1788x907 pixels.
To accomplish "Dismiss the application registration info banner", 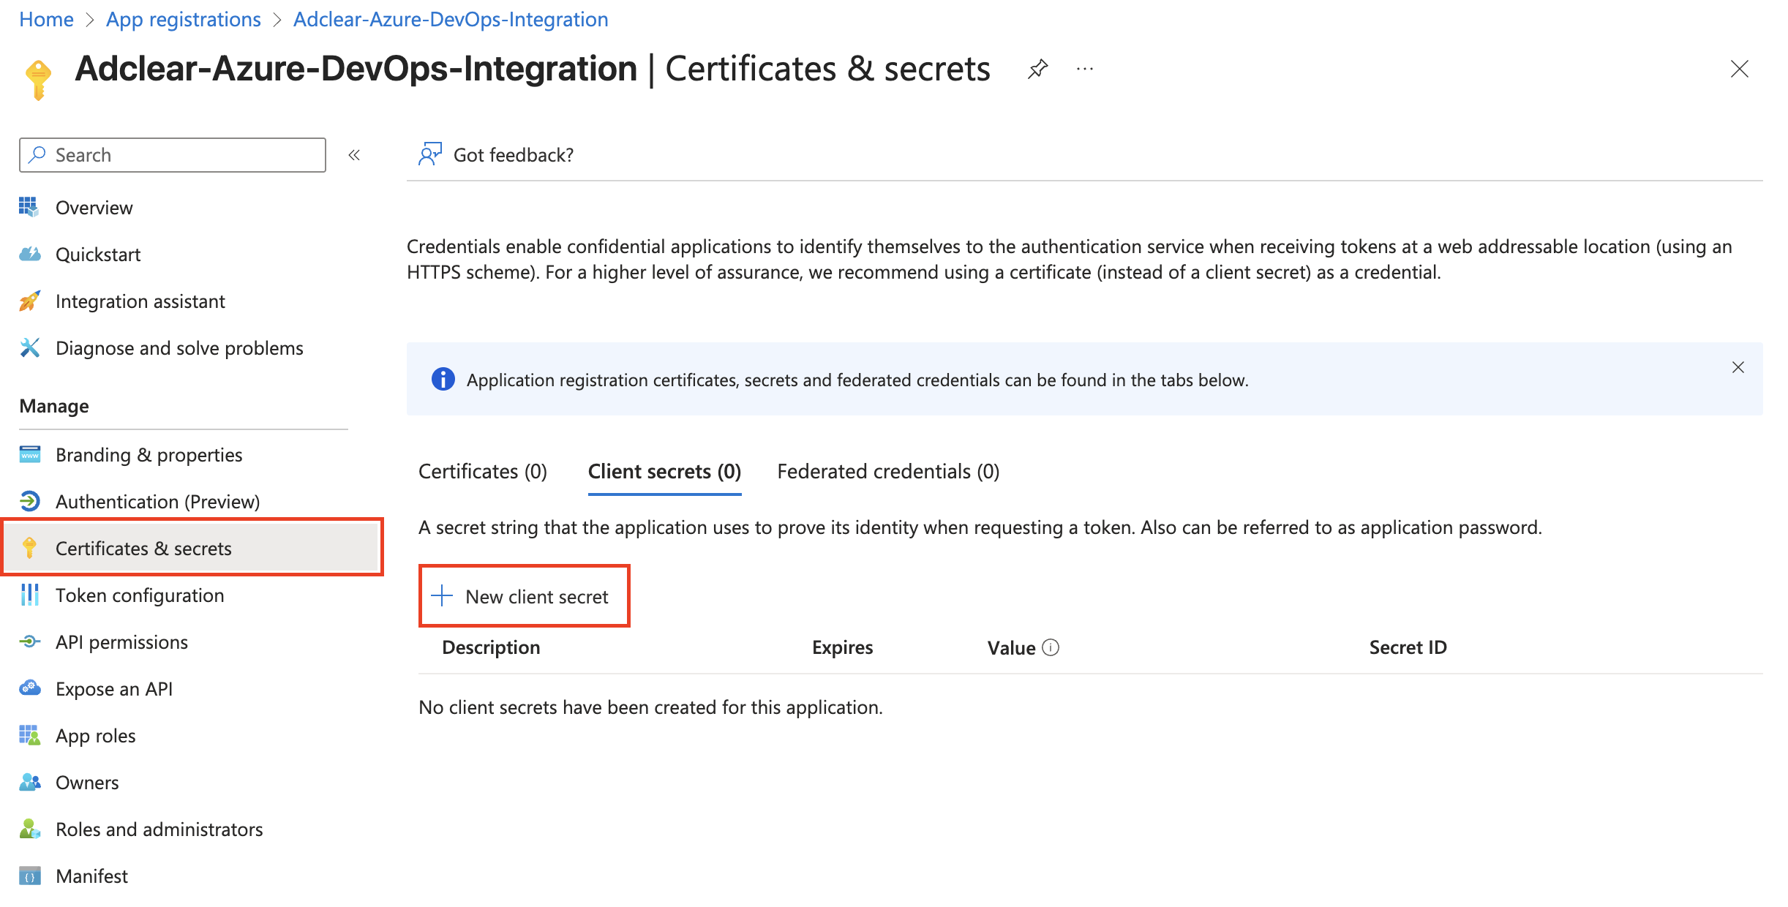I will [1738, 367].
